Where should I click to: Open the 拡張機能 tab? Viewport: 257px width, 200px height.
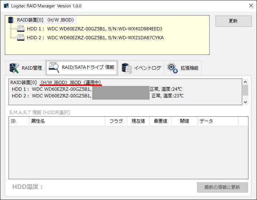183,68
